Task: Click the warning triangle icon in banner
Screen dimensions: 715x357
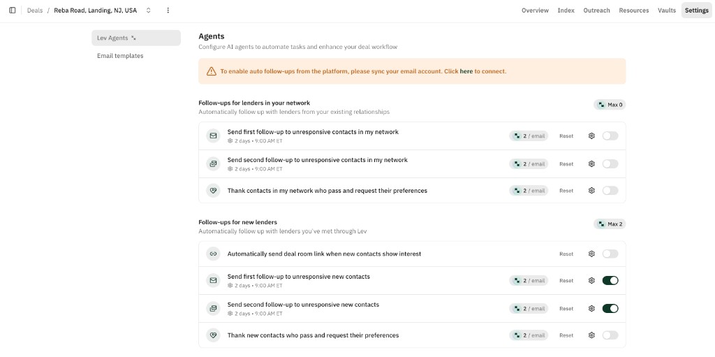Action: point(211,71)
